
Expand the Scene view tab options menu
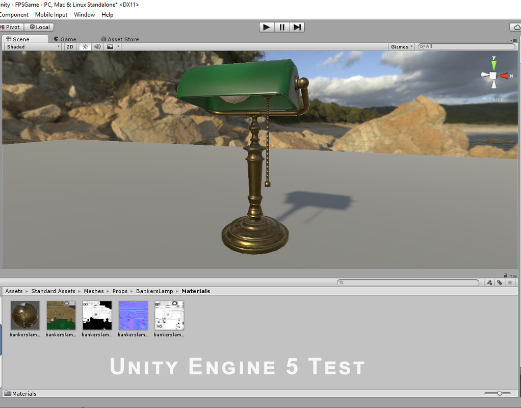pyautogui.click(x=513, y=41)
